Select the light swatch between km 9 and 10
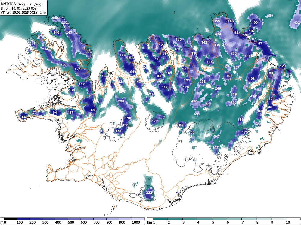The image size is (301, 225). (x=278, y=219)
